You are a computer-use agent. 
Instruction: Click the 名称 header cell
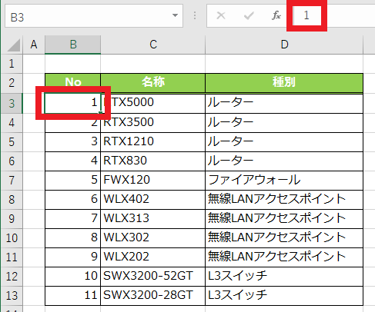153,83
